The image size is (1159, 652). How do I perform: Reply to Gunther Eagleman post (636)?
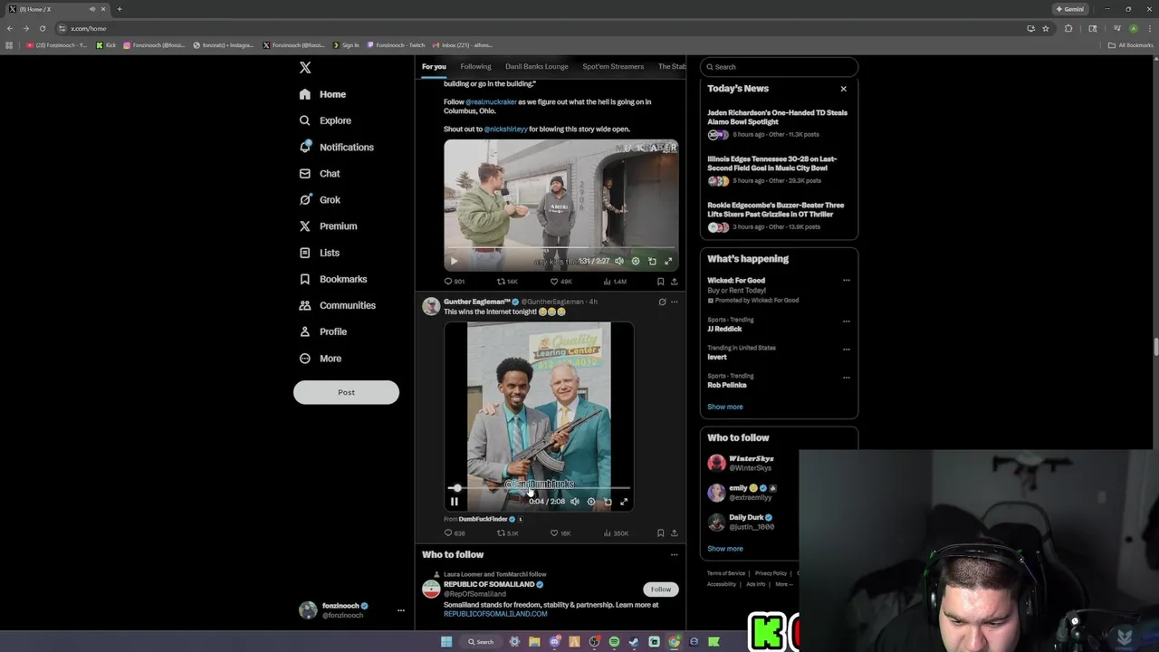point(455,533)
